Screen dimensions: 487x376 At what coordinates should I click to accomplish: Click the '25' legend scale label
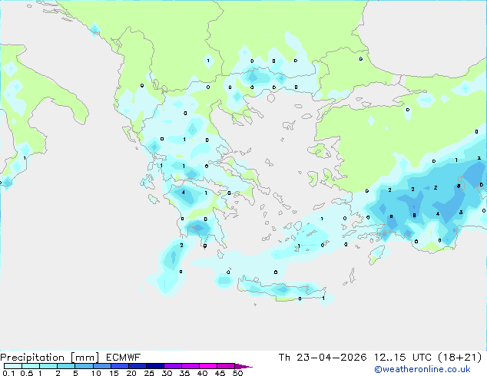pyautogui.click(x=149, y=373)
